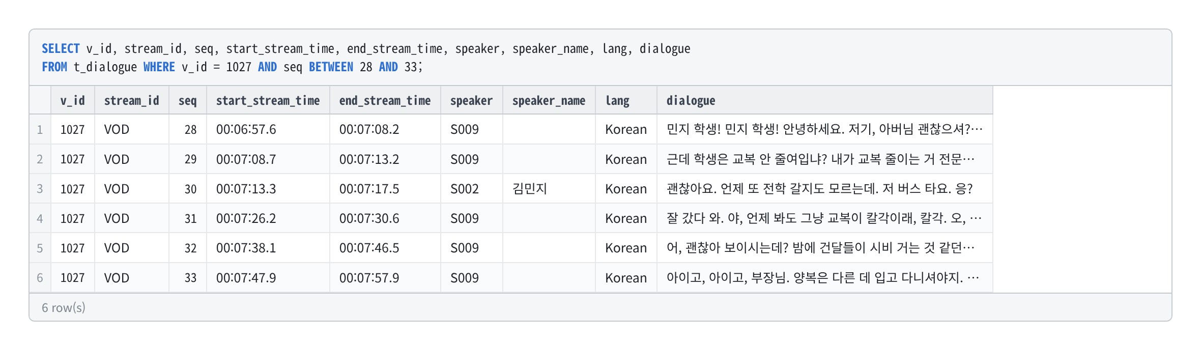Screen dimensions: 1201x342
Task: Select the stream_id column header
Action: click(x=132, y=100)
